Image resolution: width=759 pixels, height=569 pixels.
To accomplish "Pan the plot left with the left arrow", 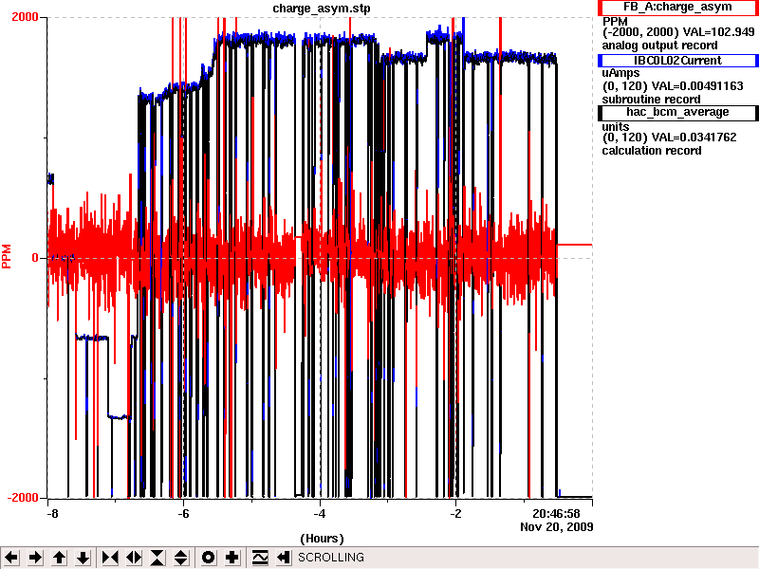I will (11, 558).
